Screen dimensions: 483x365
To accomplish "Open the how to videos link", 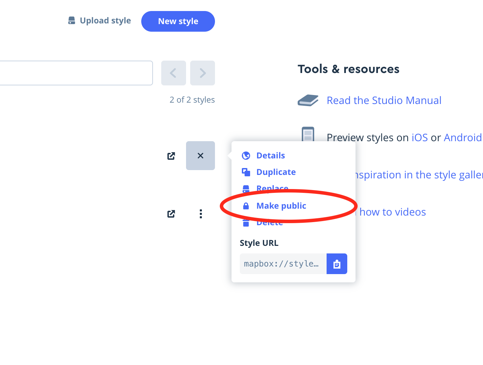I will point(392,212).
